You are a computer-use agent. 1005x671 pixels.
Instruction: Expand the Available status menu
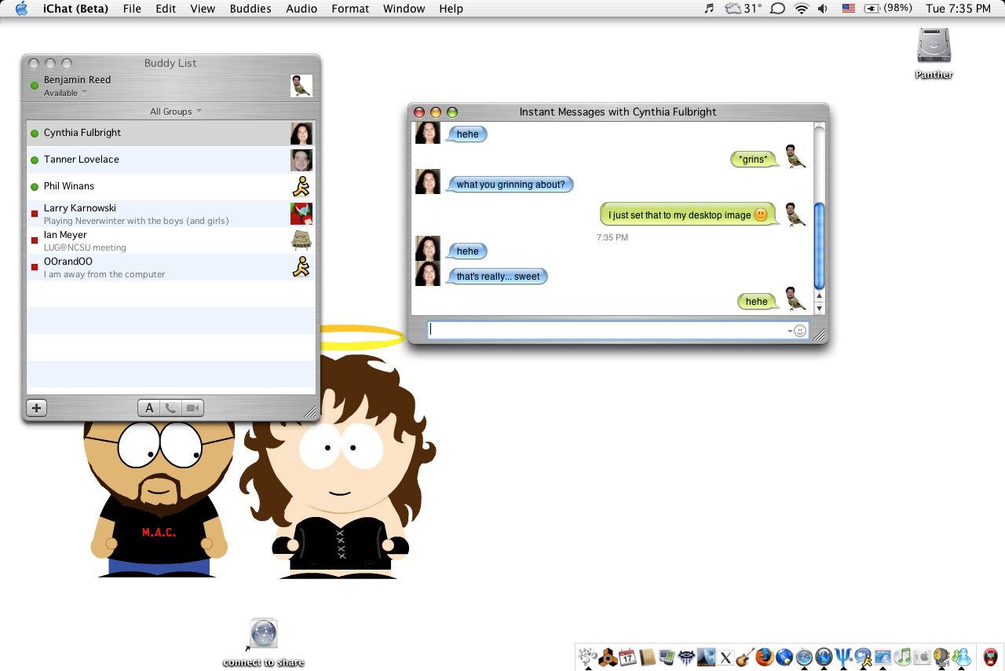(65, 93)
